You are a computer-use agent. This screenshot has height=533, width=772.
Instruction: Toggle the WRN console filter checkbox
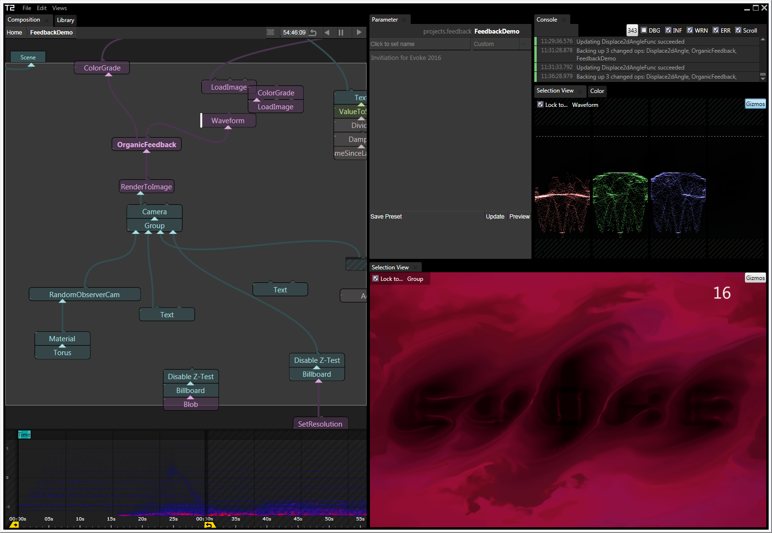pyautogui.click(x=690, y=30)
